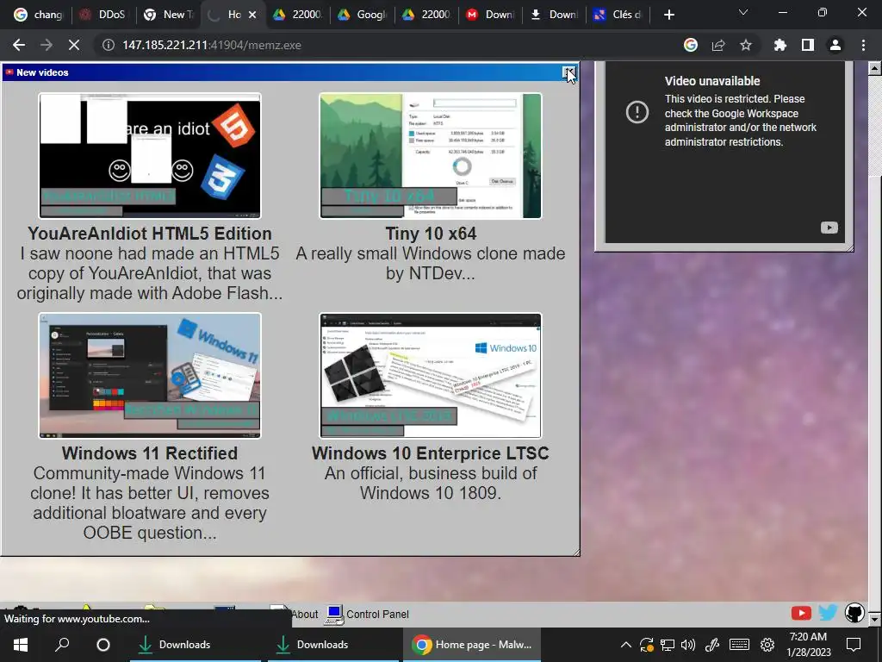The image size is (882, 662).
Task: Click the YouTube logo in video player
Action: point(829,228)
